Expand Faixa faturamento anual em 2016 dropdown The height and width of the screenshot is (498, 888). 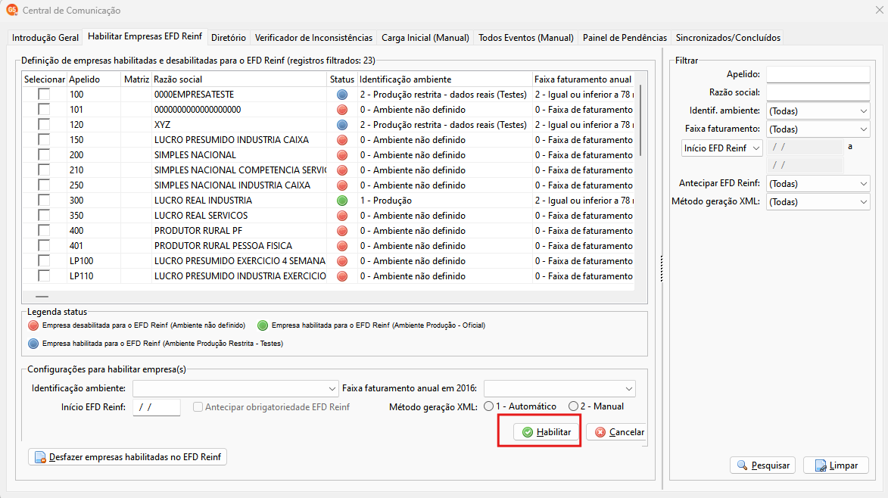pyautogui.click(x=559, y=389)
